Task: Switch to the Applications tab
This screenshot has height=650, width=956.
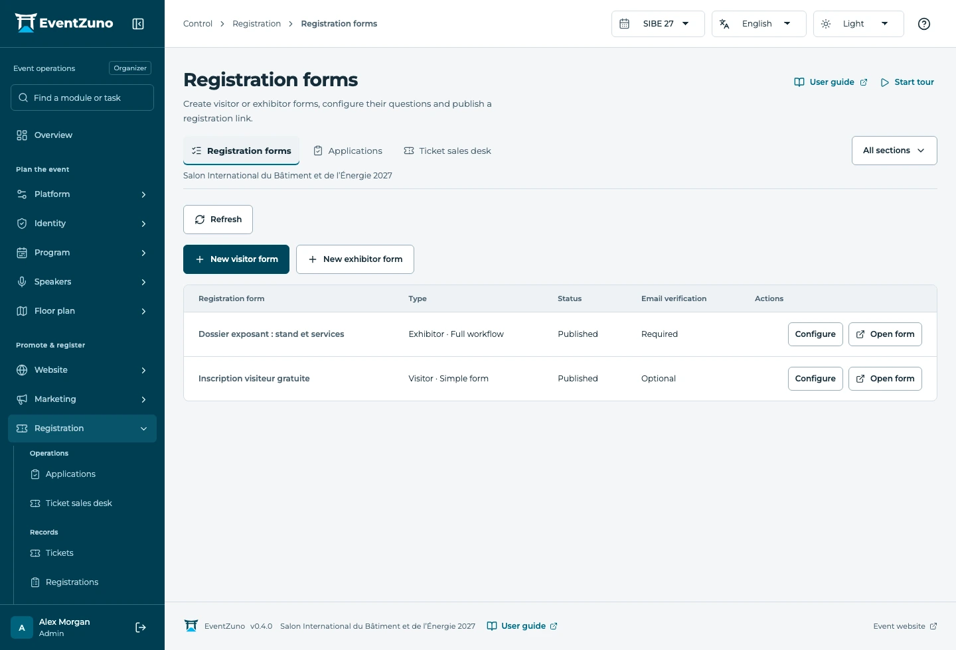Action: 348,151
